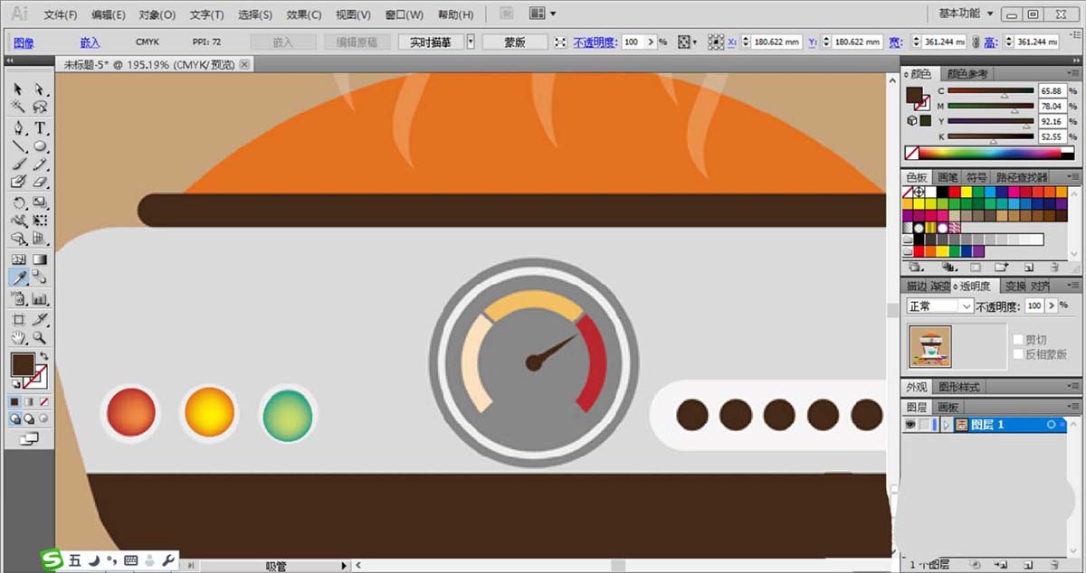Select the Line Segment tool
This screenshot has height=573, width=1086.
click(x=18, y=146)
